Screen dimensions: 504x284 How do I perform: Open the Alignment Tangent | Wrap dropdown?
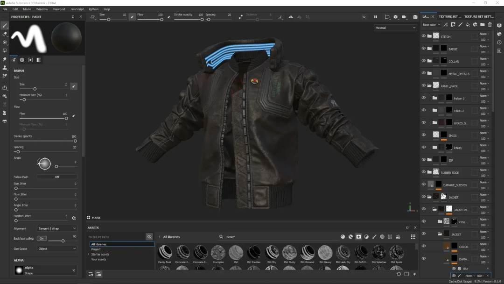pos(57,228)
